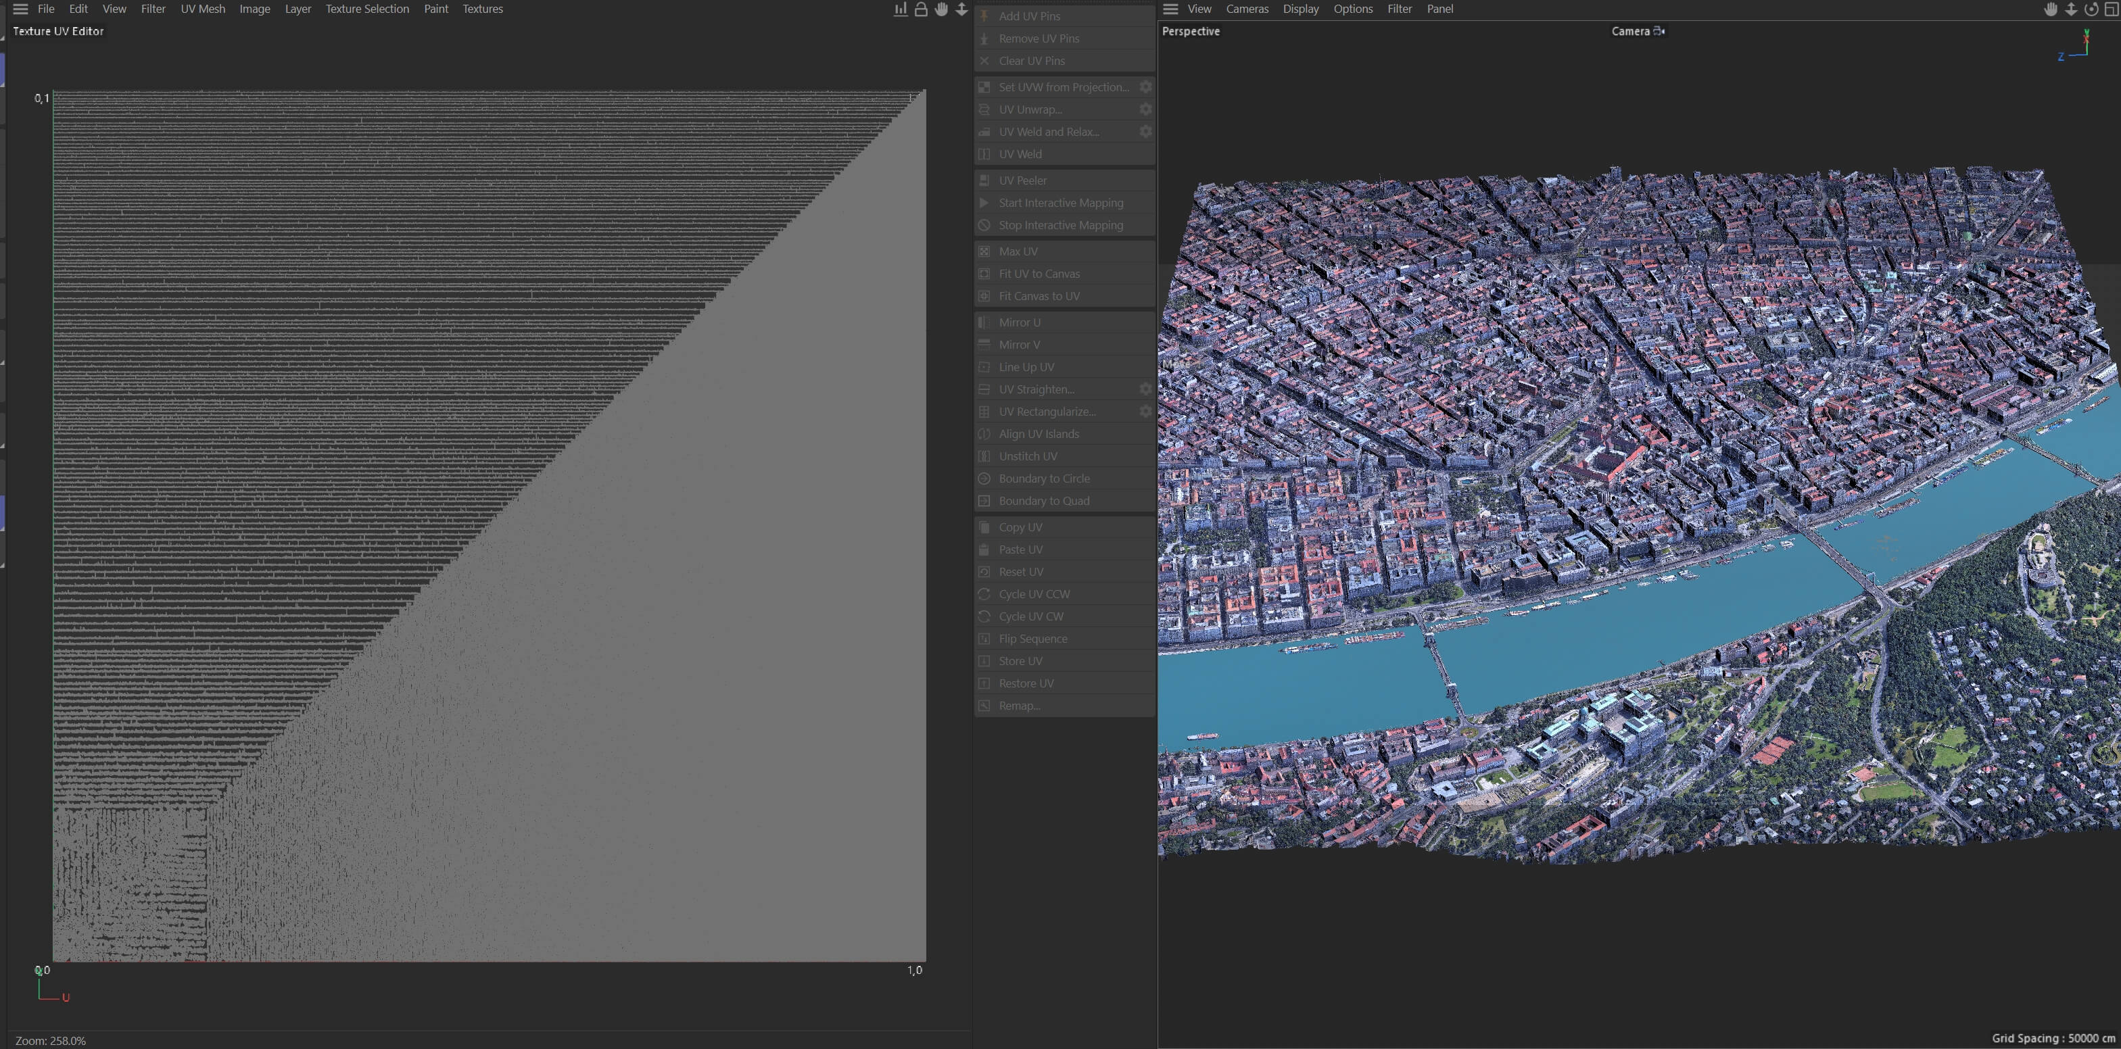Image resolution: width=2121 pixels, height=1049 pixels.
Task: Open settings gear for UV Unwrap
Action: tap(1145, 109)
